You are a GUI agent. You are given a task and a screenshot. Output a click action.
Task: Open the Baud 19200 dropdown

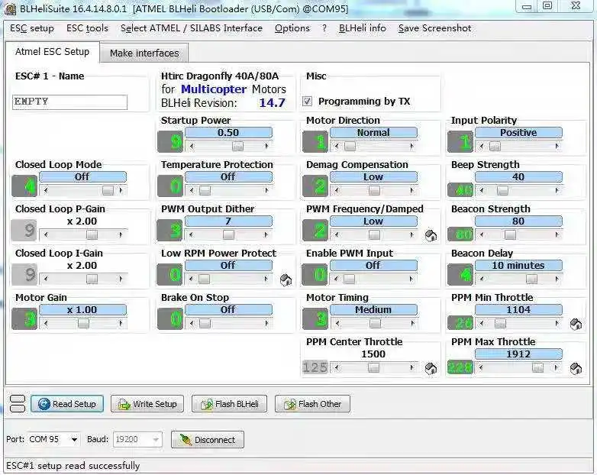pos(156,440)
